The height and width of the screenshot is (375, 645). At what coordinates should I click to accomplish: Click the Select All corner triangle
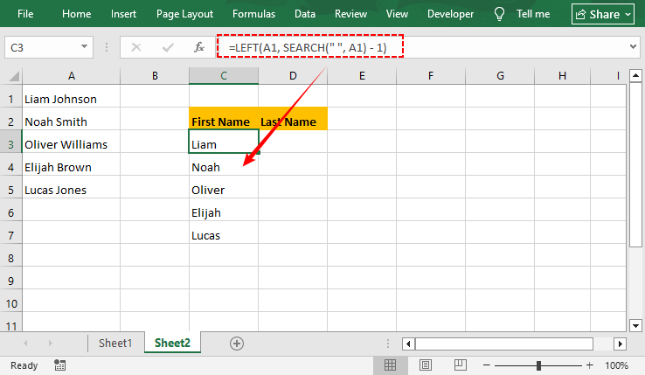click(14, 76)
